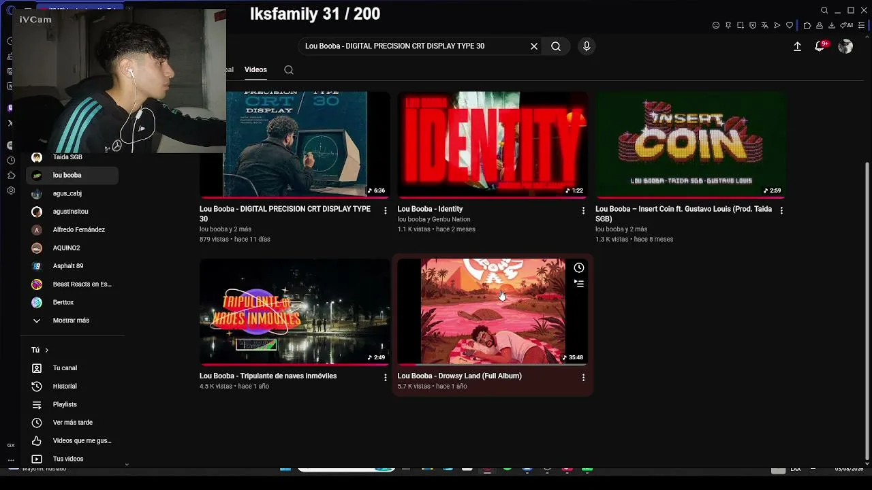The height and width of the screenshot is (490, 872).
Task: Open Beast Reacts en Es... subscription
Action: (72, 284)
